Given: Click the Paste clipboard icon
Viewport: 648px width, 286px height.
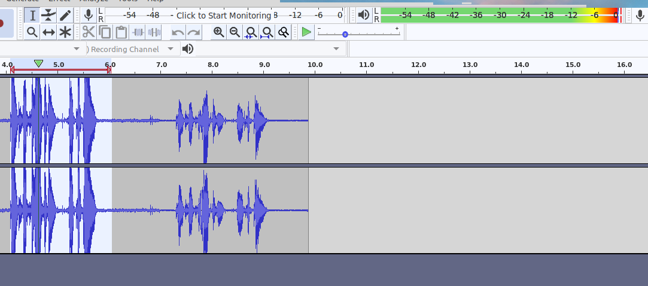Looking at the screenshot, I should (x=121, y=32).
